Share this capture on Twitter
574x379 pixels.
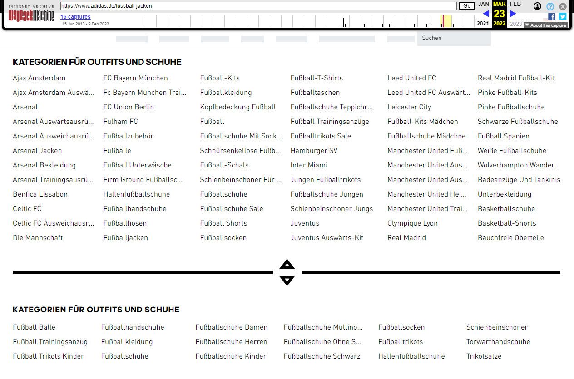point(563,16)
